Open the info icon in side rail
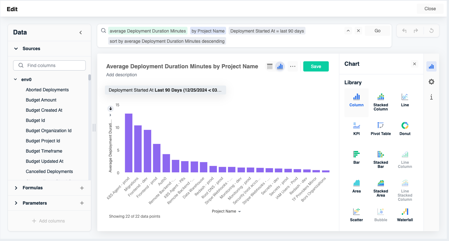The height and width of the screenshot is (241, 449). point(431,97)
